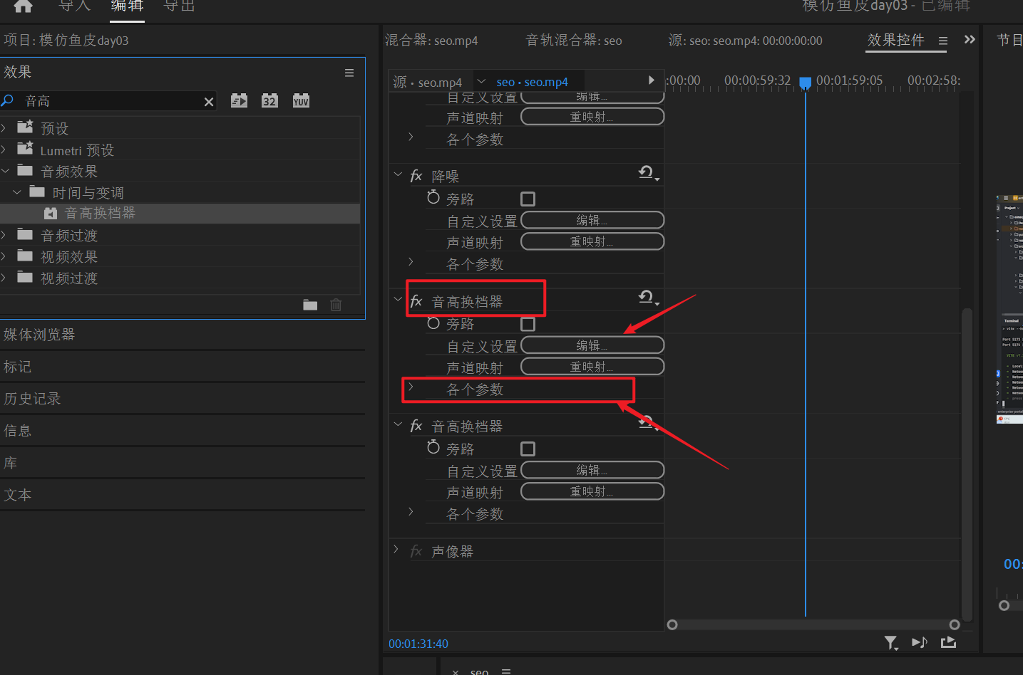Screen dimensions: 1023x675
Task: Expand the 音频过渡 folder
Action: [x=4, y=235]
